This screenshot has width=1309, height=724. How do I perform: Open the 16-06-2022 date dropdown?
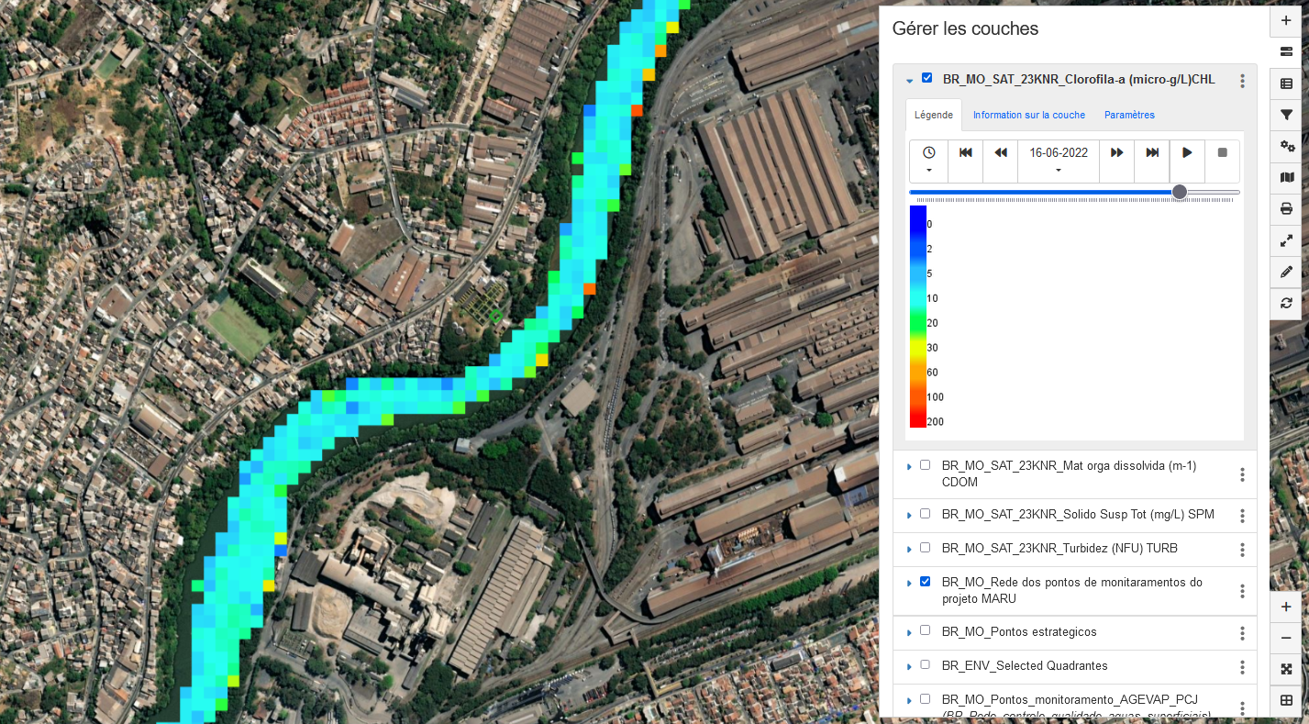click(x=1058, y=161)
